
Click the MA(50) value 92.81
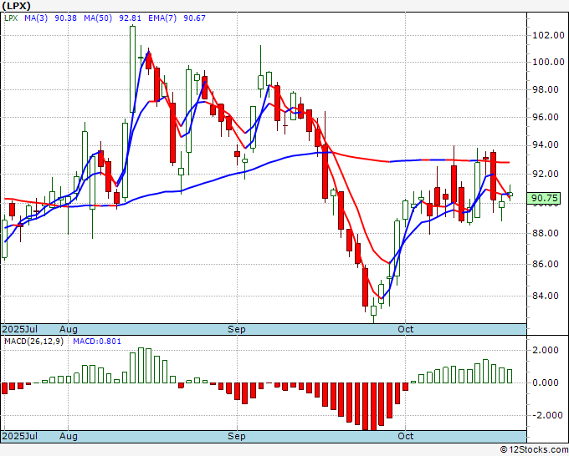pos(131,18)
